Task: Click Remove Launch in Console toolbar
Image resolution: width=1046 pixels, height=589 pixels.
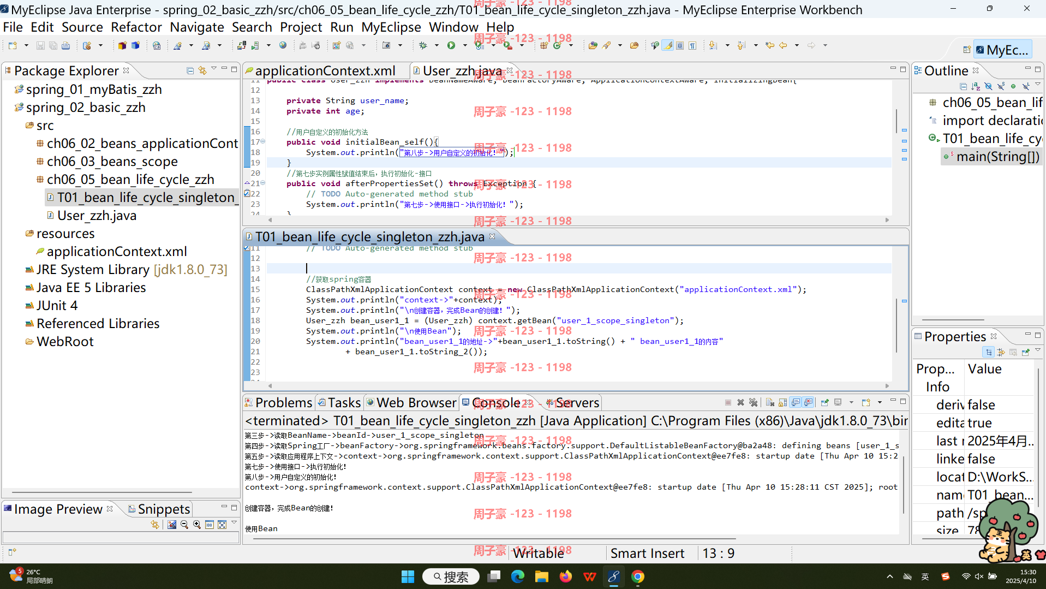Action: point(740,403)
